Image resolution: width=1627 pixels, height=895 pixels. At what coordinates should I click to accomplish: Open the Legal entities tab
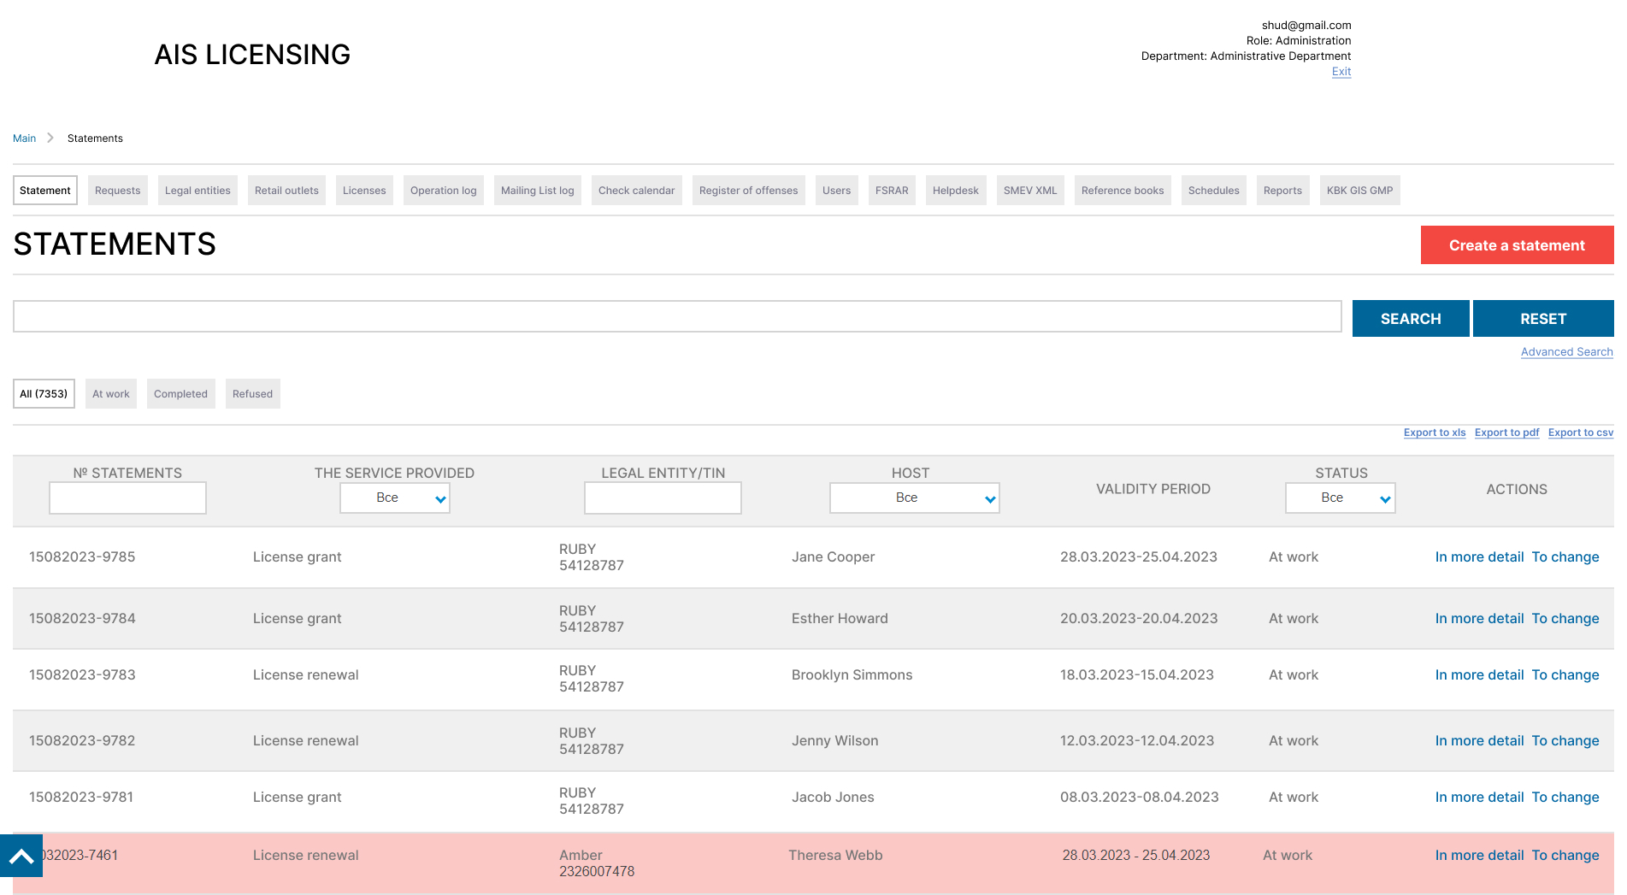pyautogui.click(x=197, y=190)
